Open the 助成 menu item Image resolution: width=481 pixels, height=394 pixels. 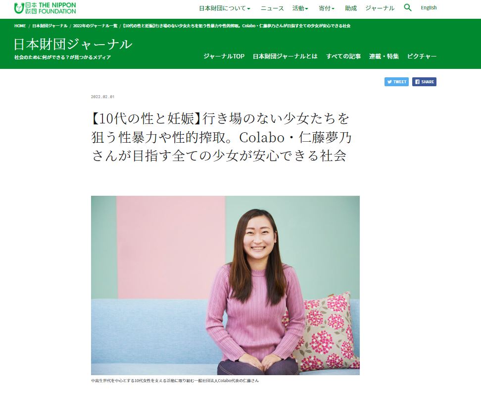(x=351, y=8)
